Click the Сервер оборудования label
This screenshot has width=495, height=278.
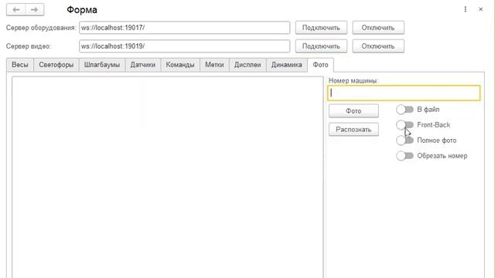(41, 28)
